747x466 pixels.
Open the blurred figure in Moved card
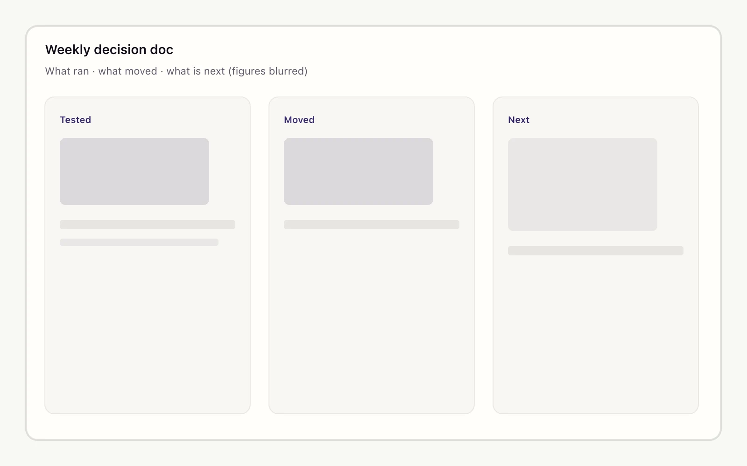359,171
